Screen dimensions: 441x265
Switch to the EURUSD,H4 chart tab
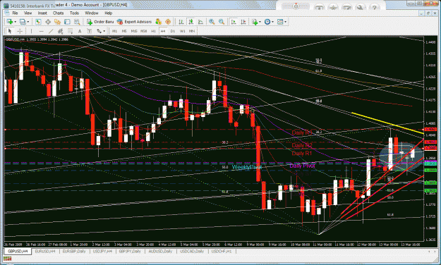[45, 251]
